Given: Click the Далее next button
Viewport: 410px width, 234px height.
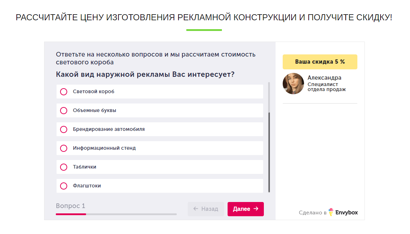Looking at the screenshot, I should pyautogui.click(x=245, y=209).
